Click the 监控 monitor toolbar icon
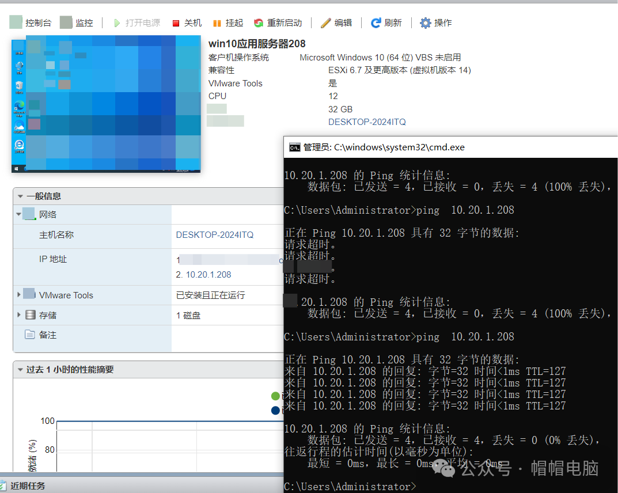This screenshot has height=493, width=618. pos(66,22)
